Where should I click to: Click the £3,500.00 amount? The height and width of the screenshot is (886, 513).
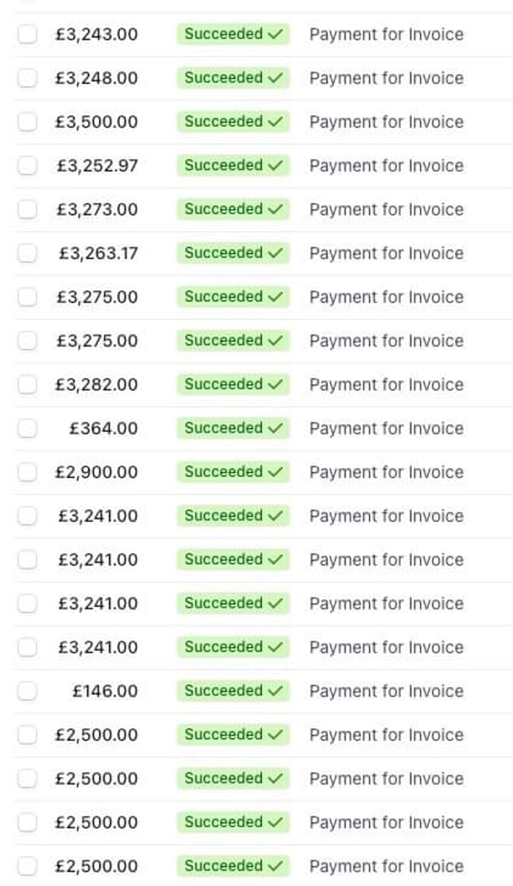tap(96, 122)
